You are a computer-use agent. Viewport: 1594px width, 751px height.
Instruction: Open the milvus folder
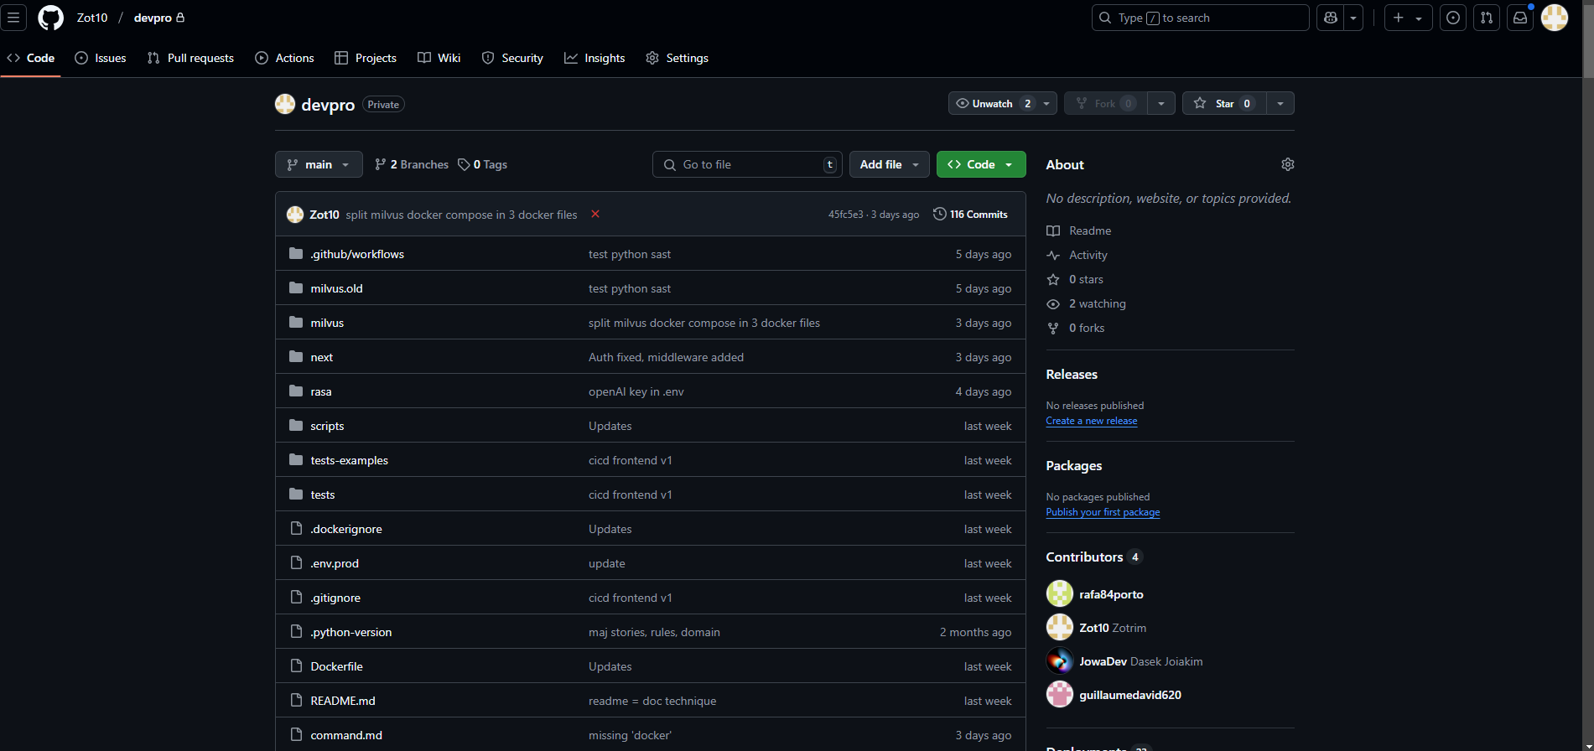pyautogui.click(x=327, y=323)
